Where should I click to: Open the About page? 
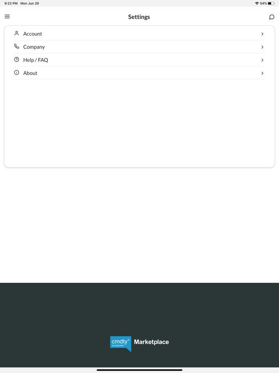(30, 73)
